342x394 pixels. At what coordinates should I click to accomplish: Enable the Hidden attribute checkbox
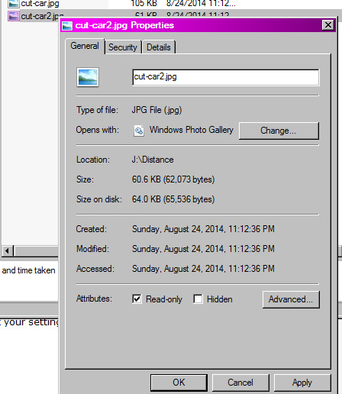tap(198, 299)
